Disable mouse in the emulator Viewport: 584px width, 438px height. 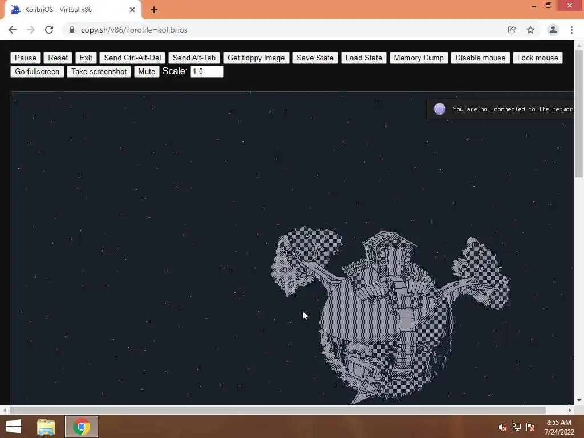(x=480, y=58)
